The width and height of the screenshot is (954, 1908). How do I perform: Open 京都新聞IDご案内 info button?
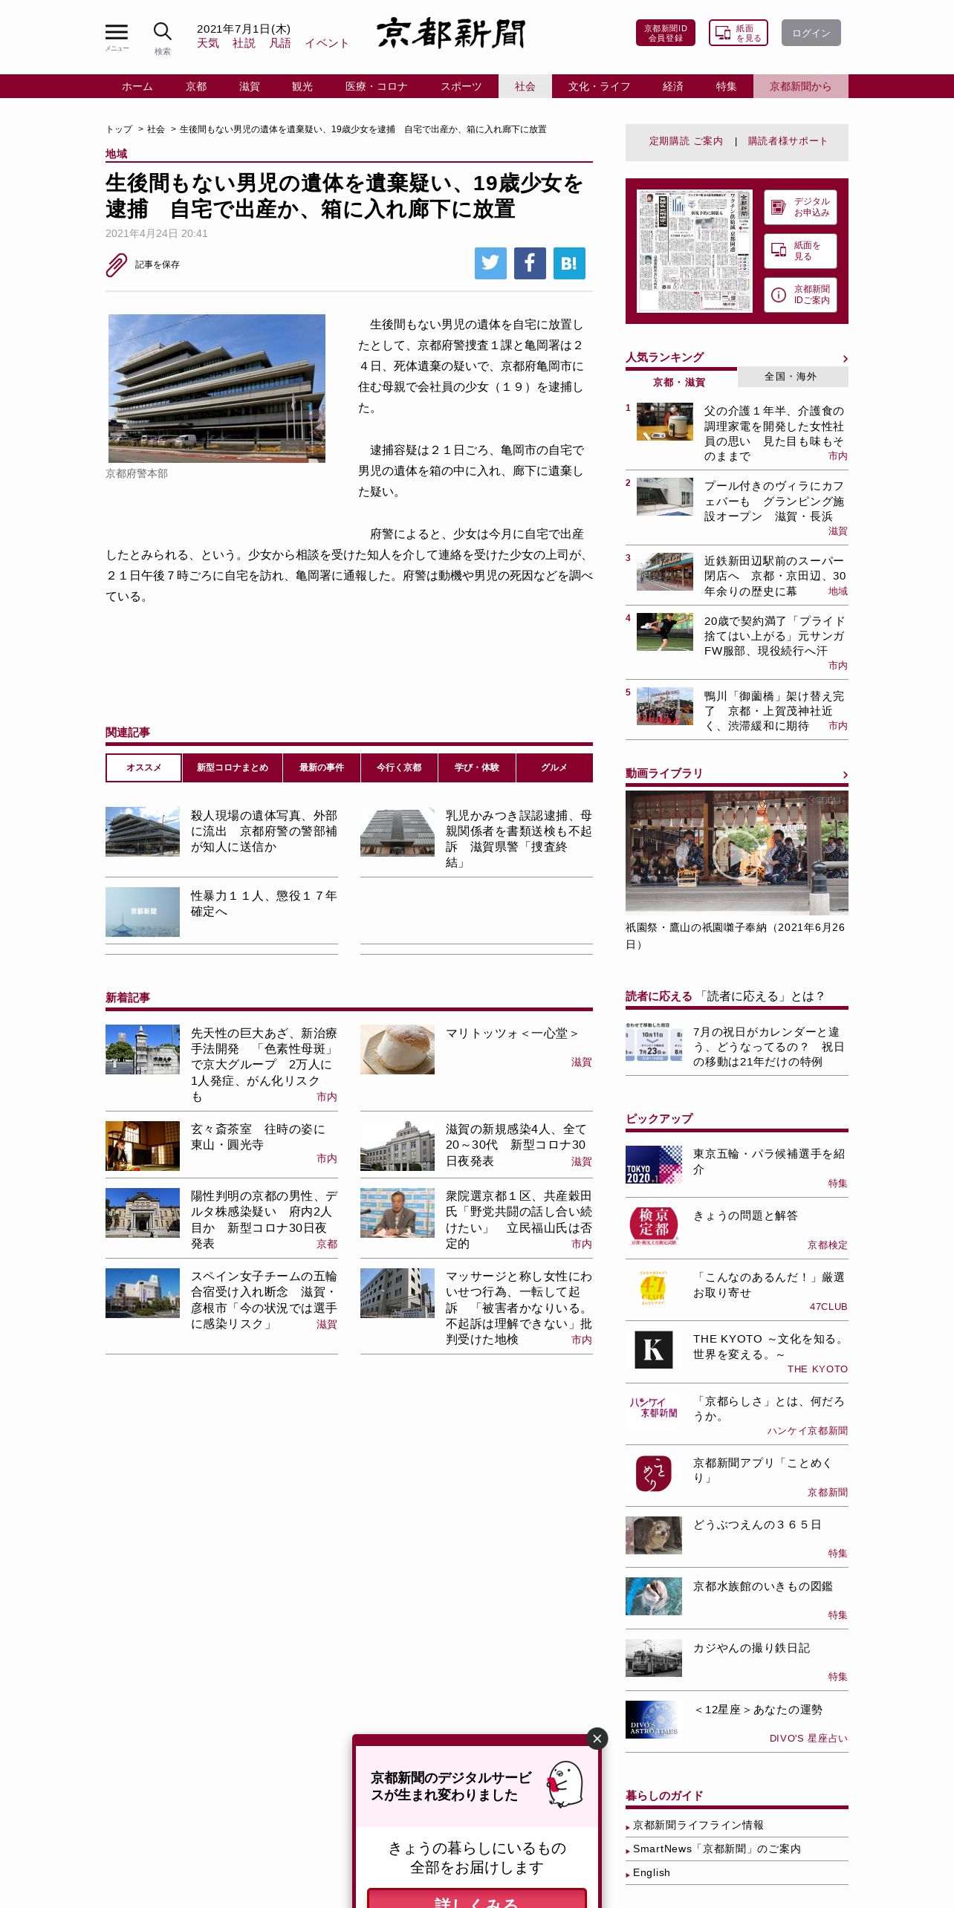[x=800, y=295]
